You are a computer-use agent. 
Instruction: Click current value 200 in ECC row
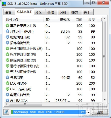tap(79, 83)
